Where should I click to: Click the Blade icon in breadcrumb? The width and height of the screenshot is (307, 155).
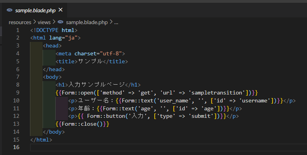click(x=60, y=22)
